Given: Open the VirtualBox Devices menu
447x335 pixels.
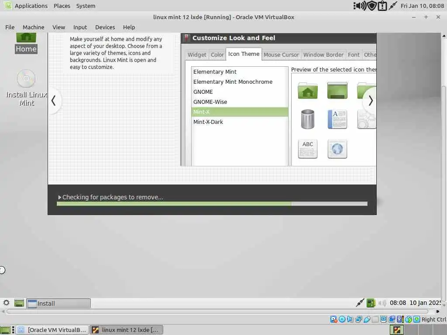Looking at the screenshot, I should pos(105,27).
